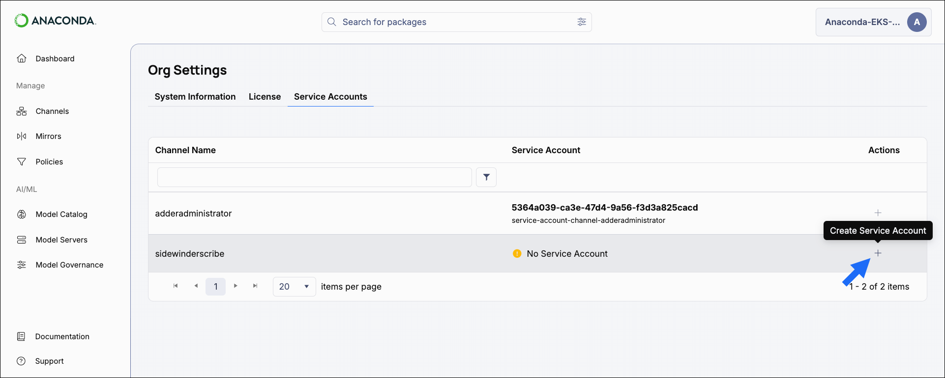This screenshot has height=378, width=945.
Task: Go to next page of results
Action: (x=236, y=286)
